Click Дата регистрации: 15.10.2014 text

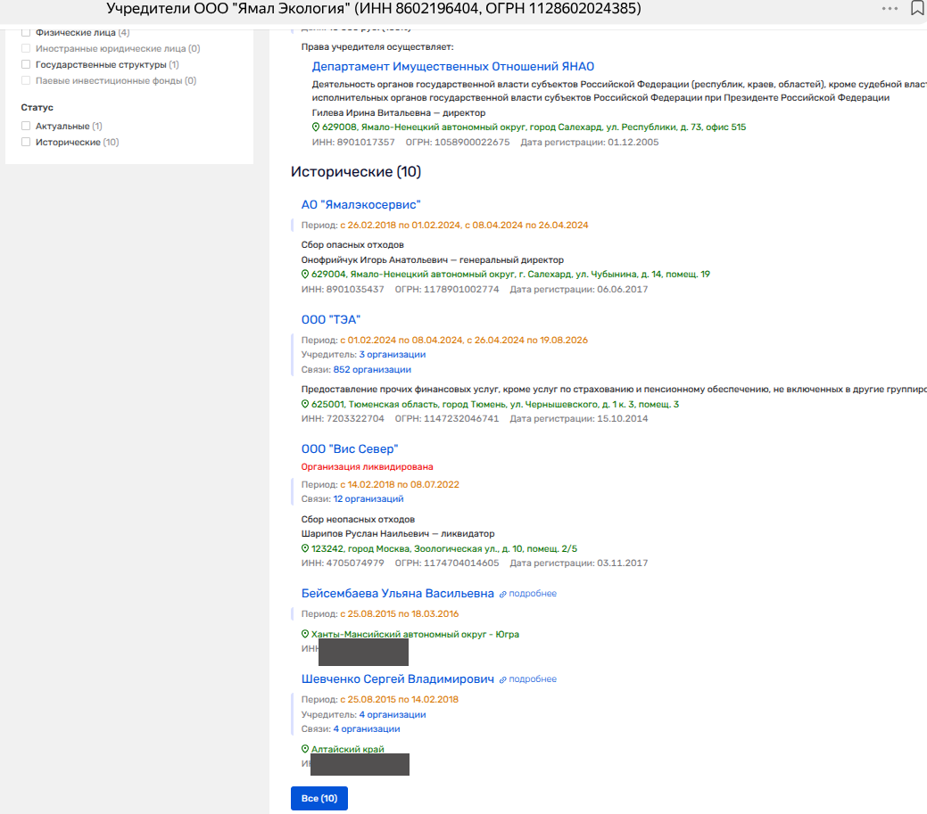pos(579,419)
